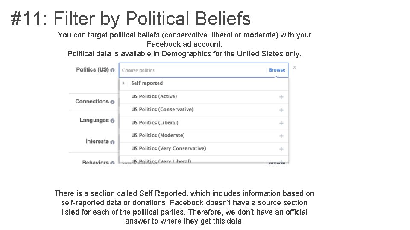
Task: Expand the Self reported category
Action: click(x=124, y=83)
